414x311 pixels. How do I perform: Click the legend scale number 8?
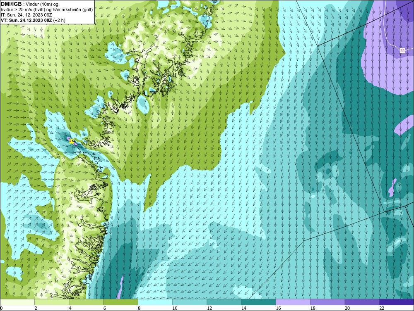139,309
